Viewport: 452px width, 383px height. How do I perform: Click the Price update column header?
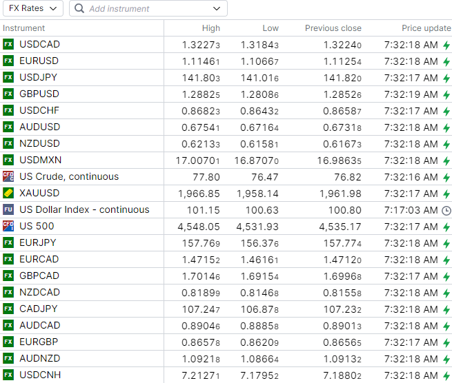(426, 28)
